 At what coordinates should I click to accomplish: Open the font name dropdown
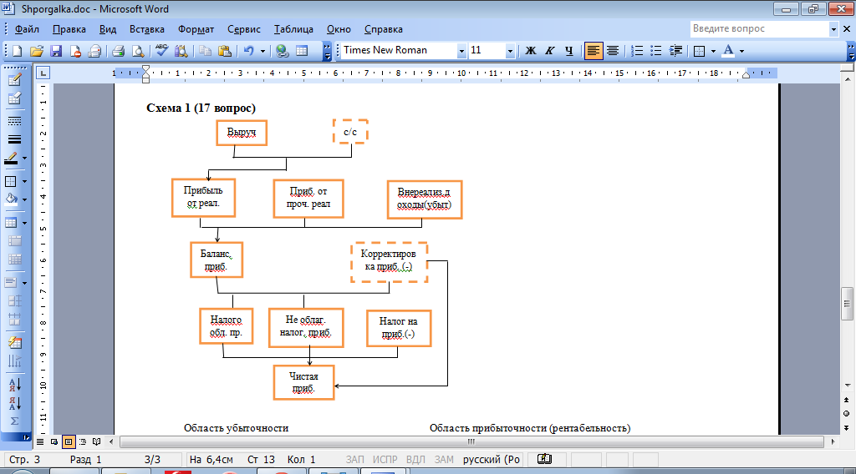[x=461, y=51]
